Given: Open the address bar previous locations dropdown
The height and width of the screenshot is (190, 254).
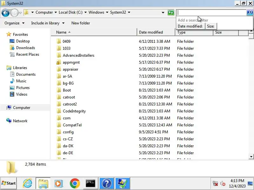Looking at the screenshot, I should (163, 13).
